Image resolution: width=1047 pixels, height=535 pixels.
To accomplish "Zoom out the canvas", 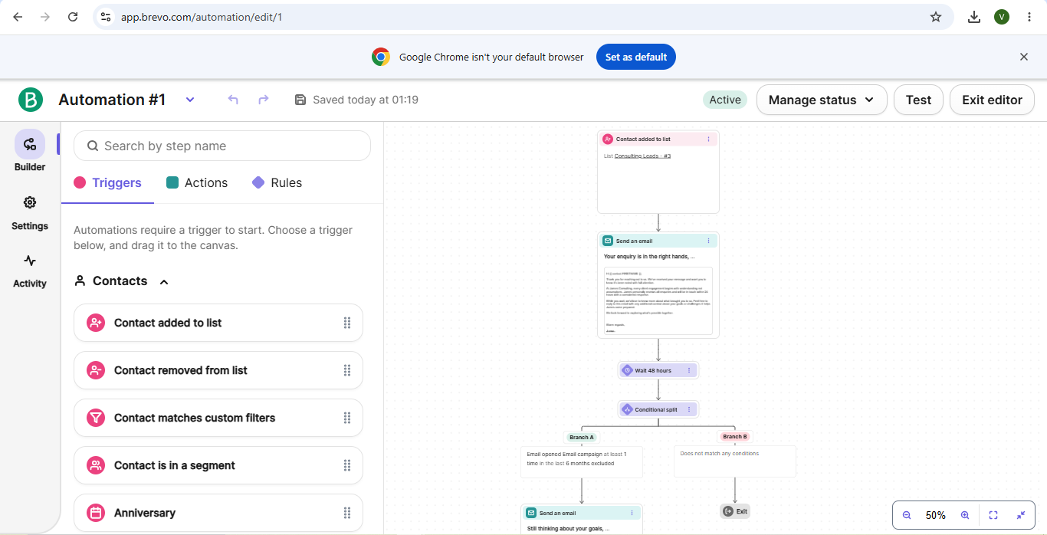I will 907,515.
